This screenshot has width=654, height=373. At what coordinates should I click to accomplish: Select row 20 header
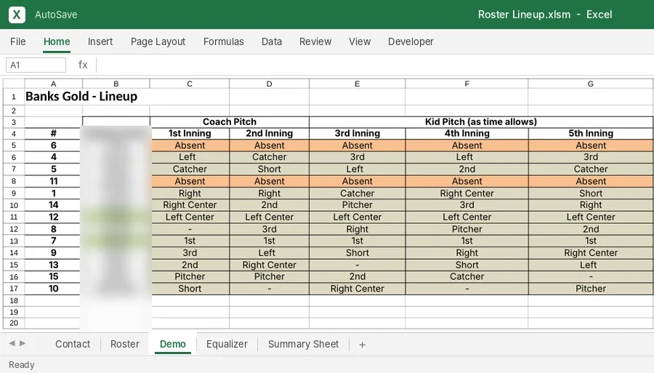pyautogui.click(x=14, y=323)
